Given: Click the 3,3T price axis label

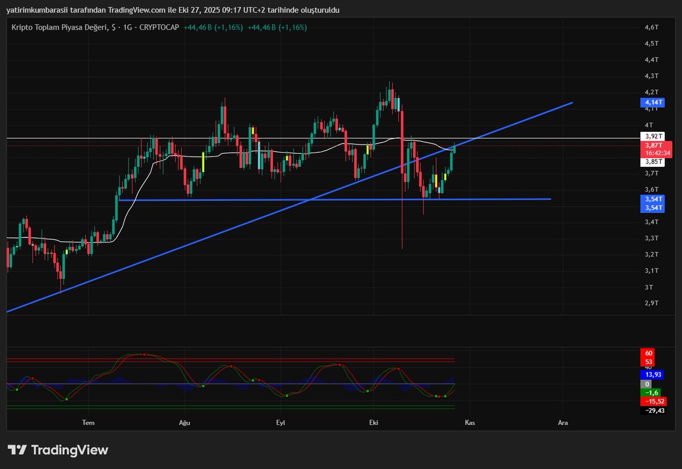Looking at the screenshot, I should click(651, 238).
